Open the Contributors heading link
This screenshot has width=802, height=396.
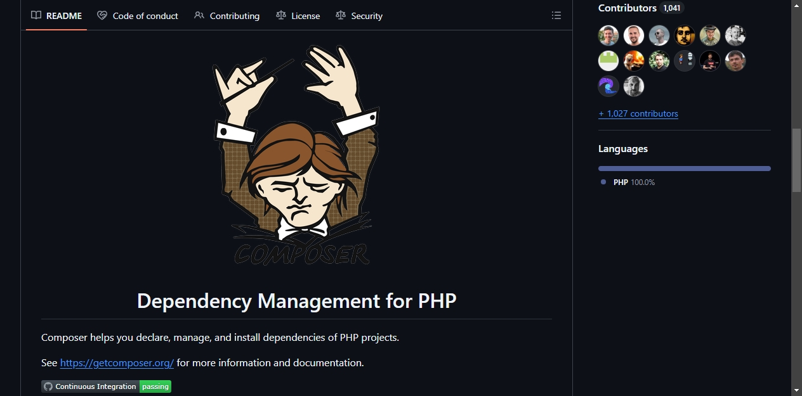point(641,8)
